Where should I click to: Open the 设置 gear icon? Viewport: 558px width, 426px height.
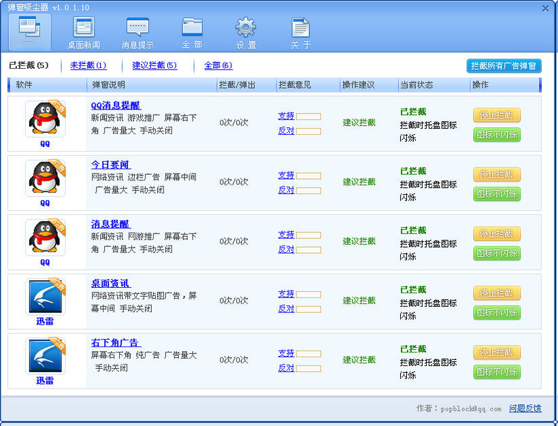pos(246,33)
